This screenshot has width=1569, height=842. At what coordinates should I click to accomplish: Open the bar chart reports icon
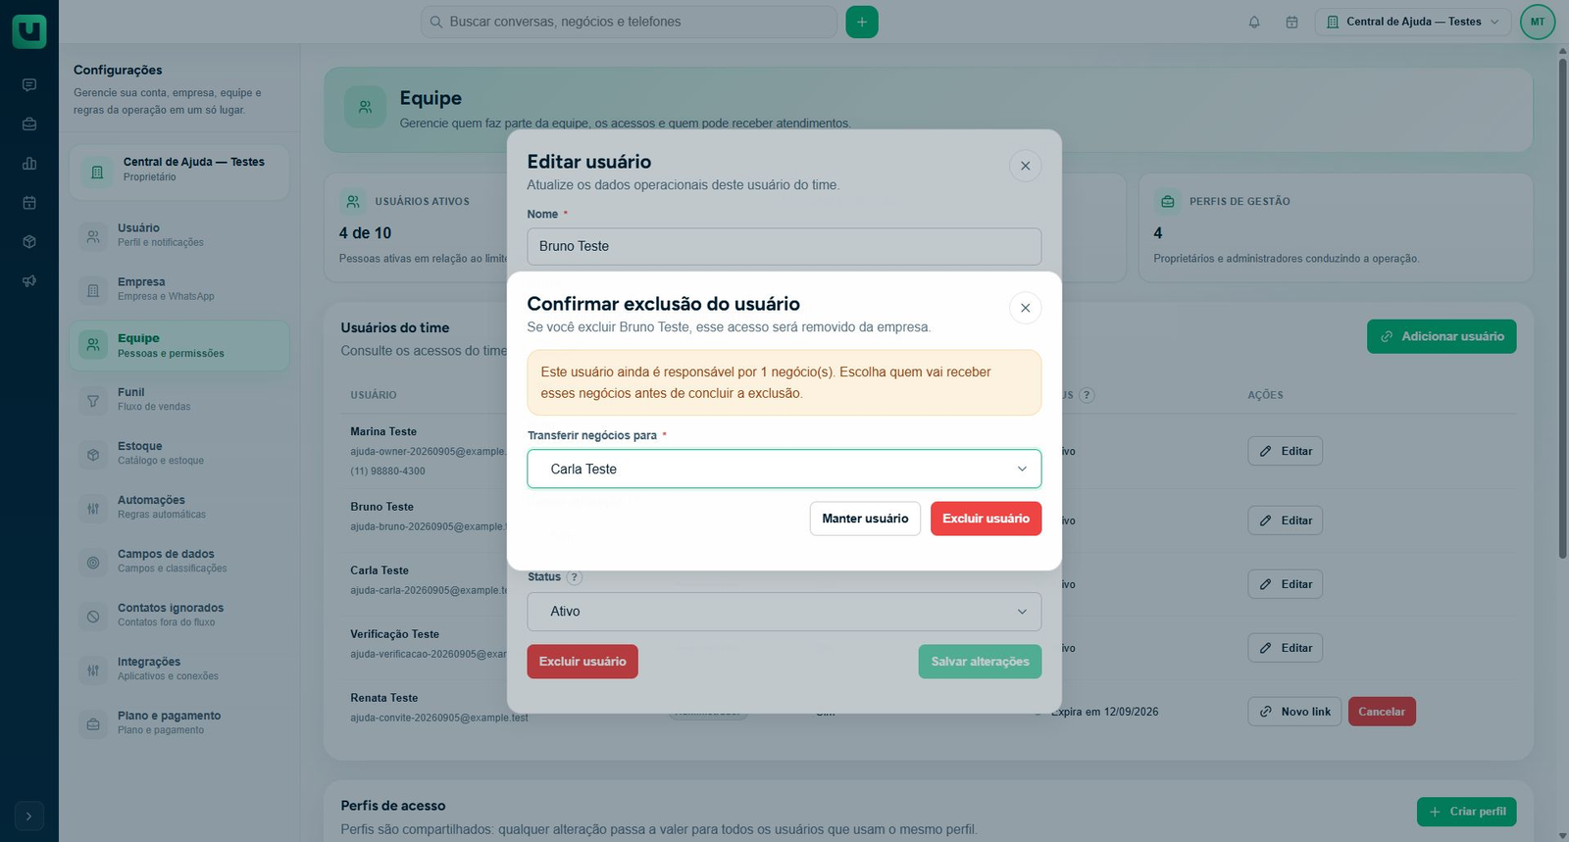click(x=29, y=164)
